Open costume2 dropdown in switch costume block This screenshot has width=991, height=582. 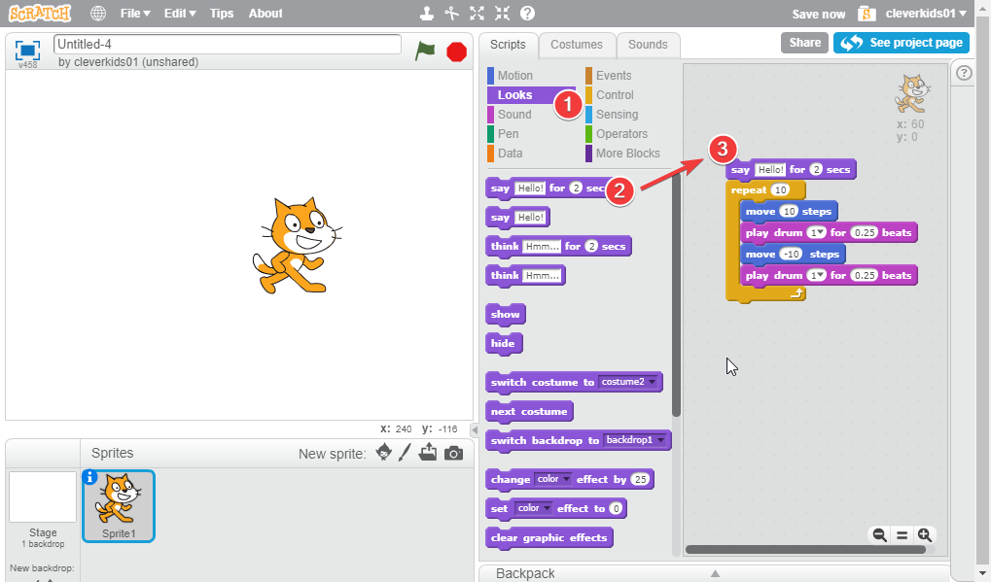coord(628,382)
